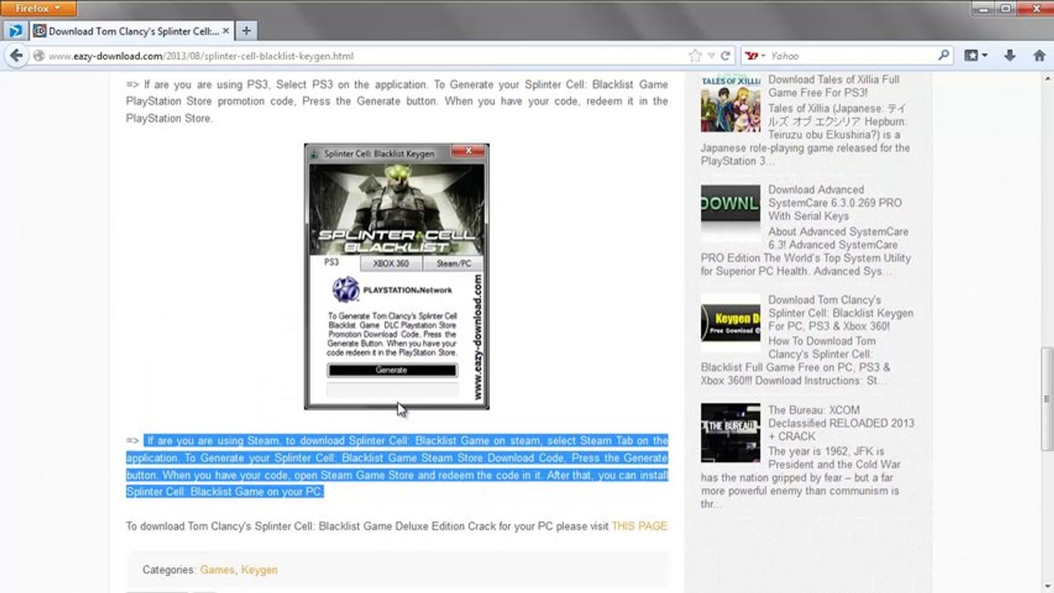This screenshot has height=593, width=1054.
Task: Click the Generate button in keygen image
Action: pyautogui.click(x=392, y=370)
